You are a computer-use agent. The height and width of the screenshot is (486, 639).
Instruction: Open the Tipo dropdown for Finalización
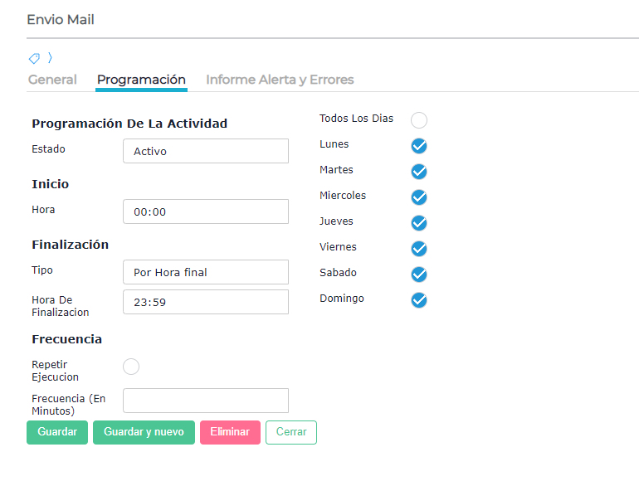206,272
